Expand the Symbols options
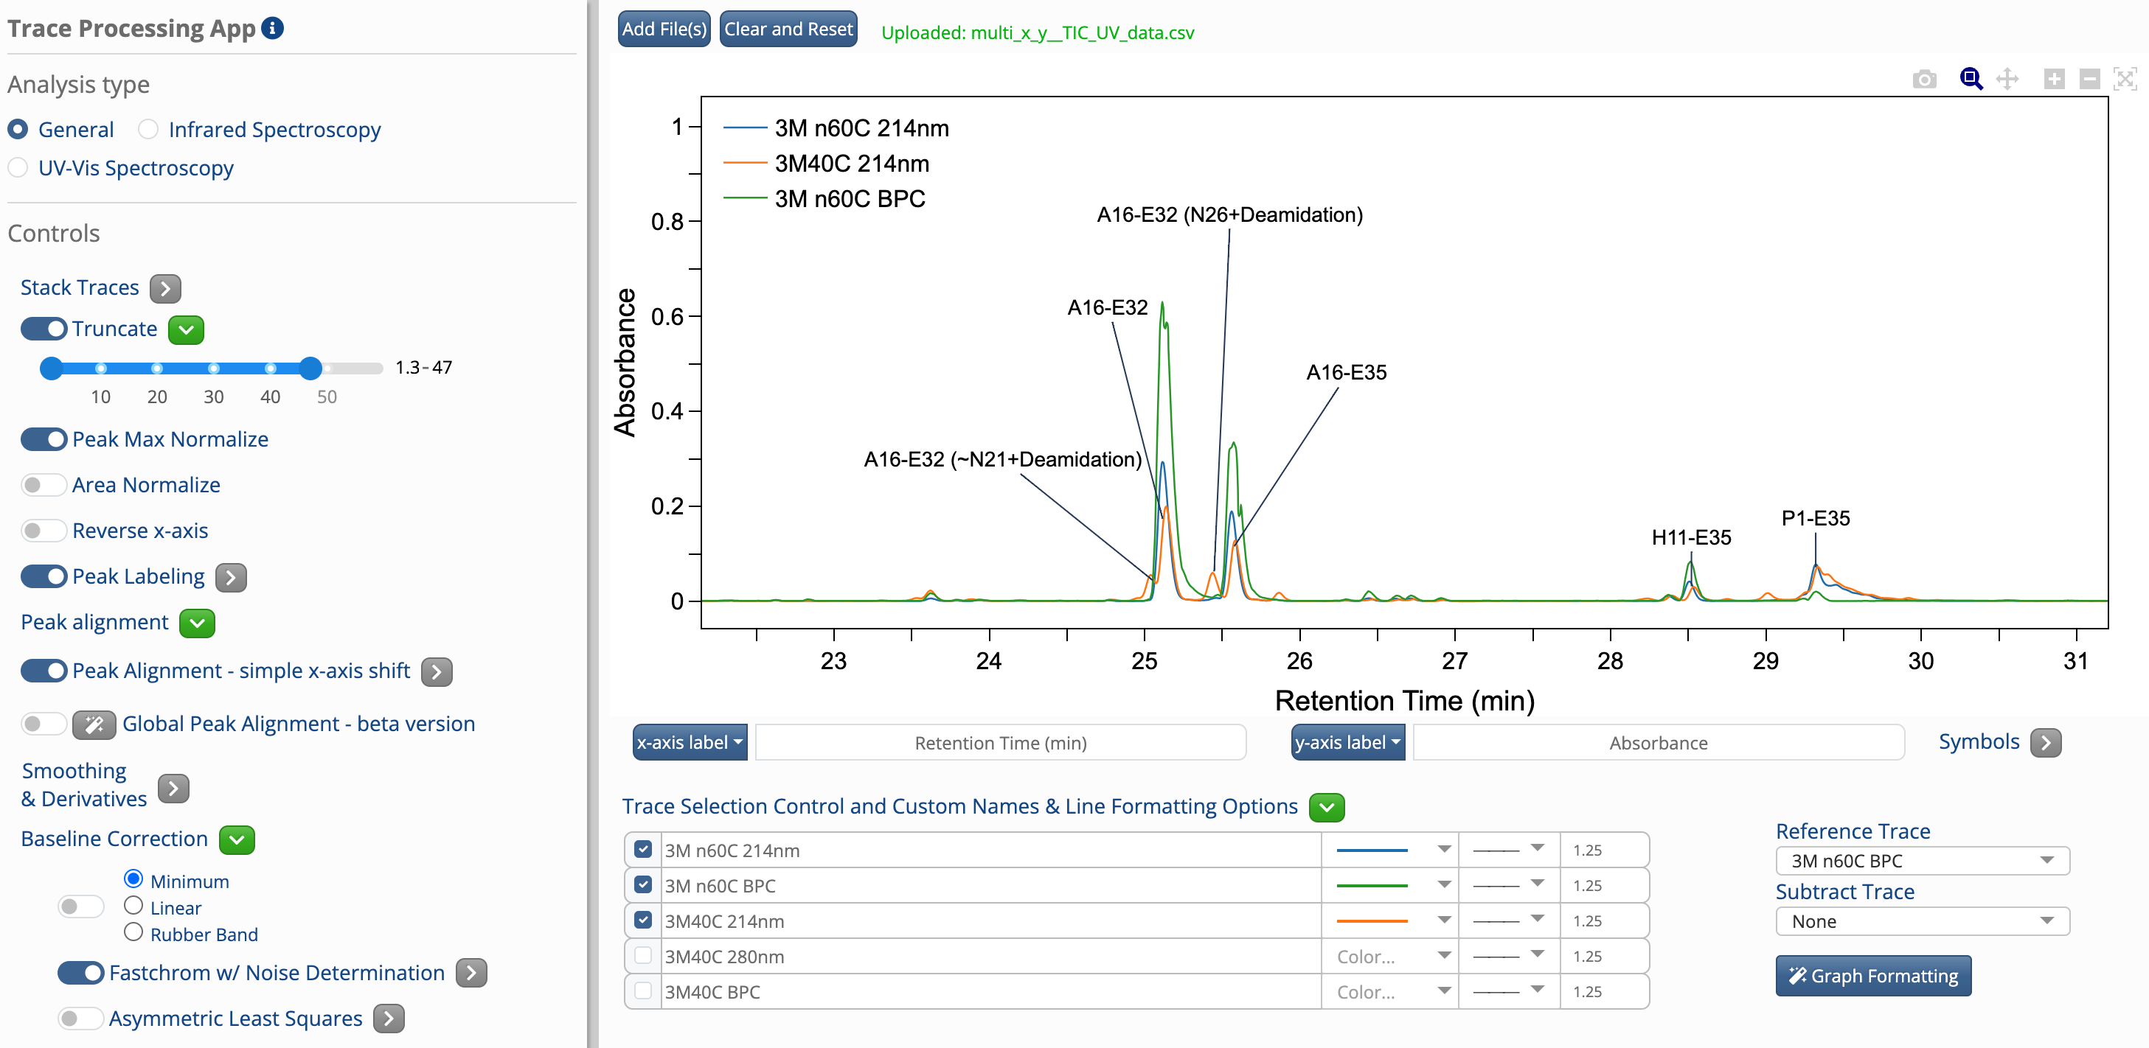This screenshot has height=1048, width=2149. [x=2045, y=742]
